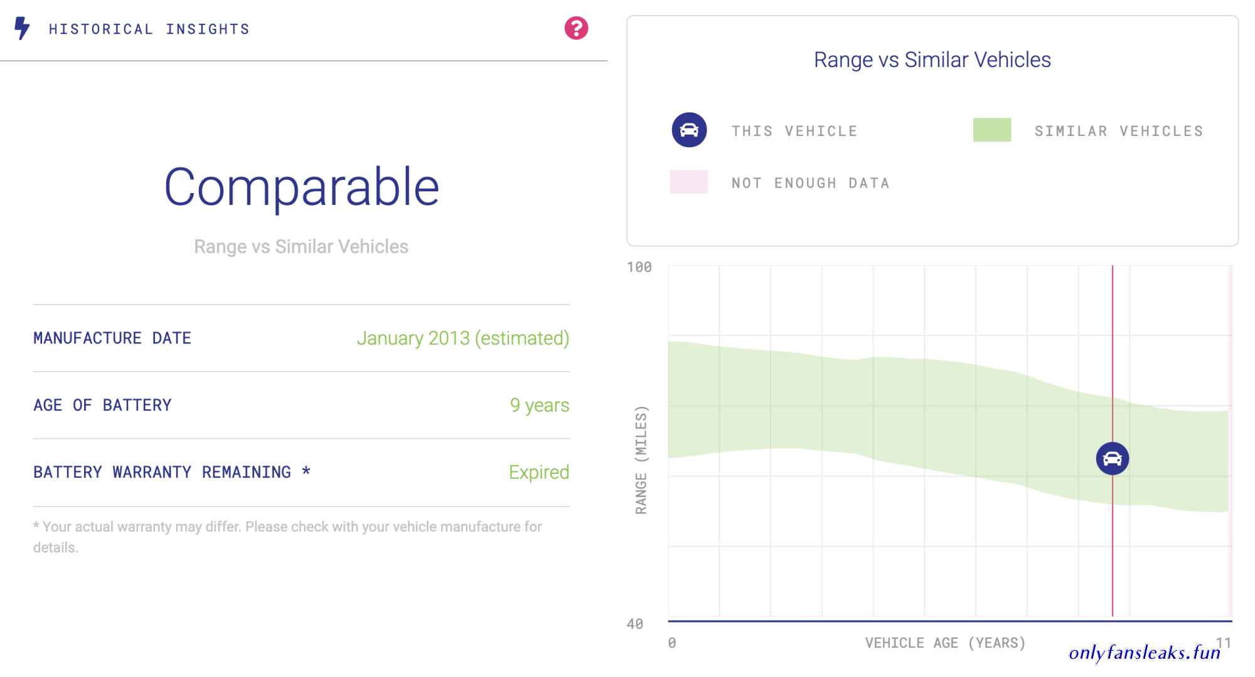Image resolution: width=1255 pixels, height=677 pixels.
Task: Click the Vehicle Age (Years) axis label
Action: [x=945, y=643]
